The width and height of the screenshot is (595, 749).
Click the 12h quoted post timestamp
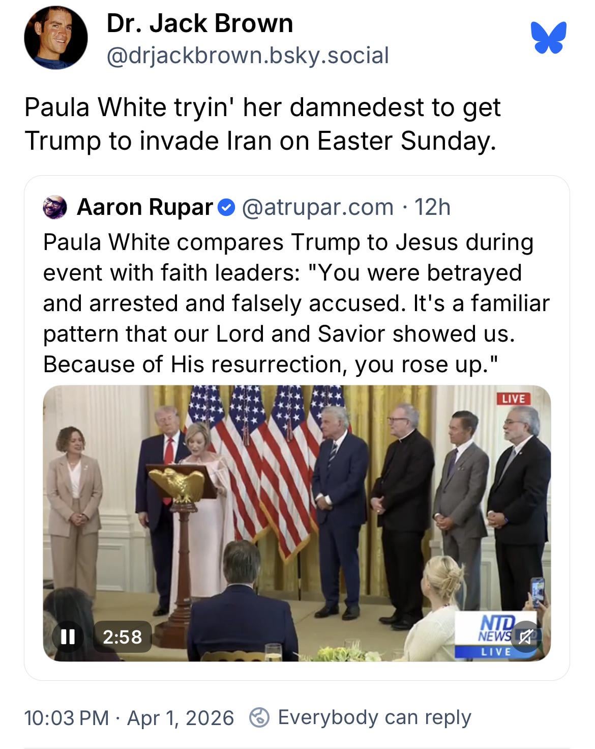432,207
